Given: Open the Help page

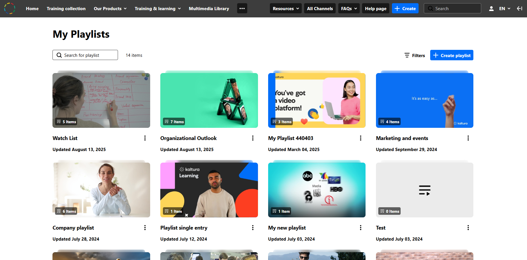Looking at the screenshot, I should coord(376,8).
